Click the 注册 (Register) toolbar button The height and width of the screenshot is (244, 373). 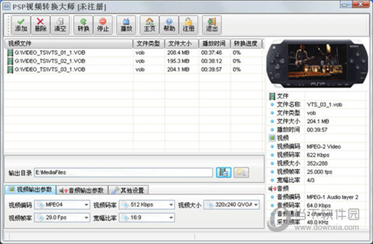(x=189, y=25)
